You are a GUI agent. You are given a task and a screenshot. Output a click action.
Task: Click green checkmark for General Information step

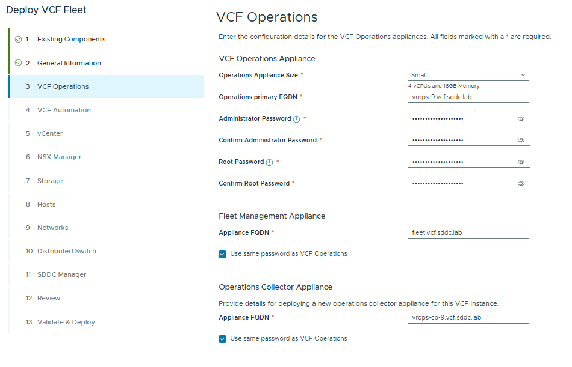point(18,63)
